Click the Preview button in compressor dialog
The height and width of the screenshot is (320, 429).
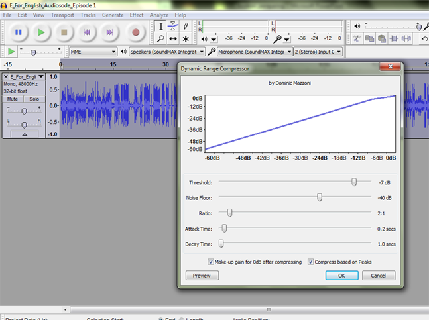click(202, 276)
